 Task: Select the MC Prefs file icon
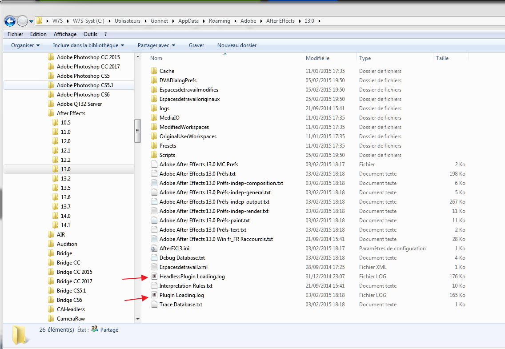click(x=154, y=164)
